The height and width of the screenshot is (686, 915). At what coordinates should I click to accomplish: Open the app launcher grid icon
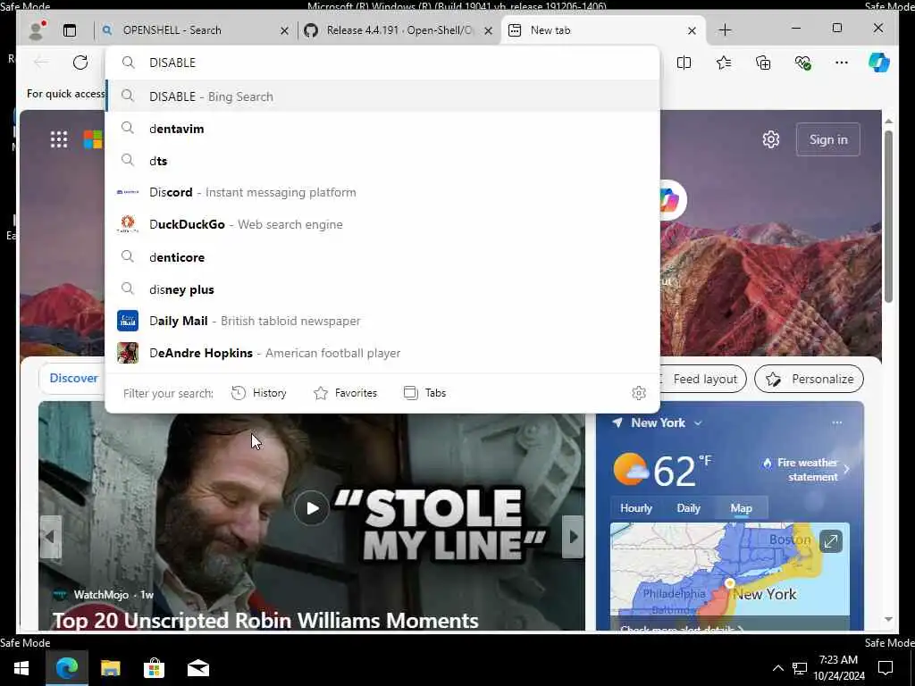(59, 139)
